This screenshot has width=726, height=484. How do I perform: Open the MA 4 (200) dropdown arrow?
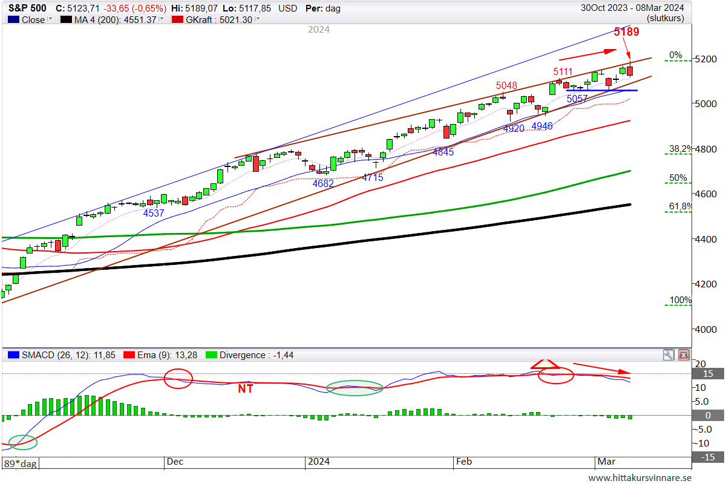pyautogui.click(x=161, y=19)
